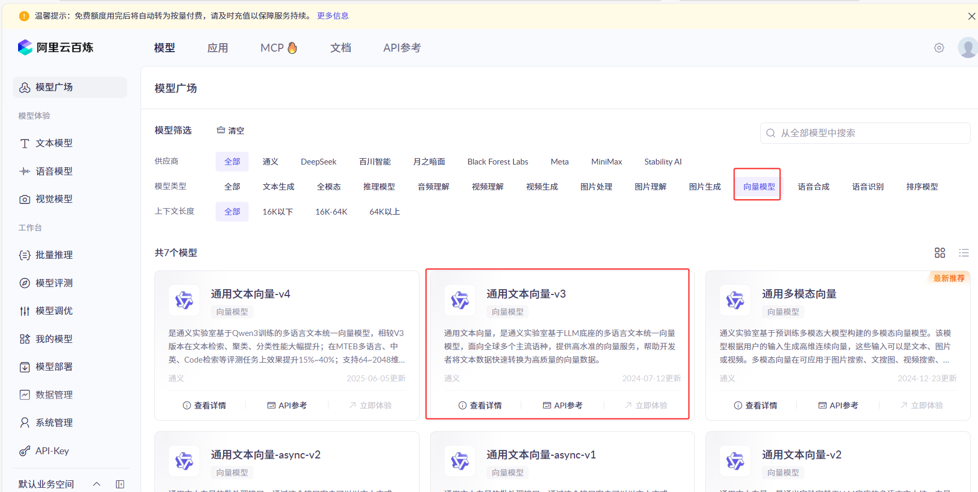The image size is (978, 492).
Task: Open 模型调优 in the sidebar
Action: [x=54, y=311]
